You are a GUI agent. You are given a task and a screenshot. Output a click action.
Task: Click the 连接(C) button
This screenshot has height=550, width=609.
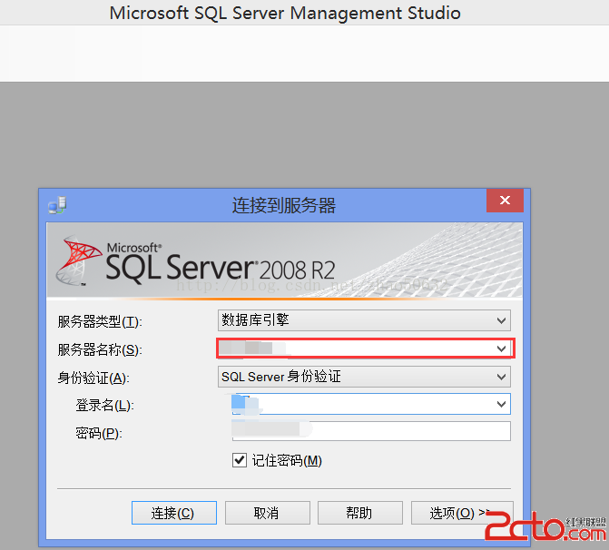coord(174,513)
